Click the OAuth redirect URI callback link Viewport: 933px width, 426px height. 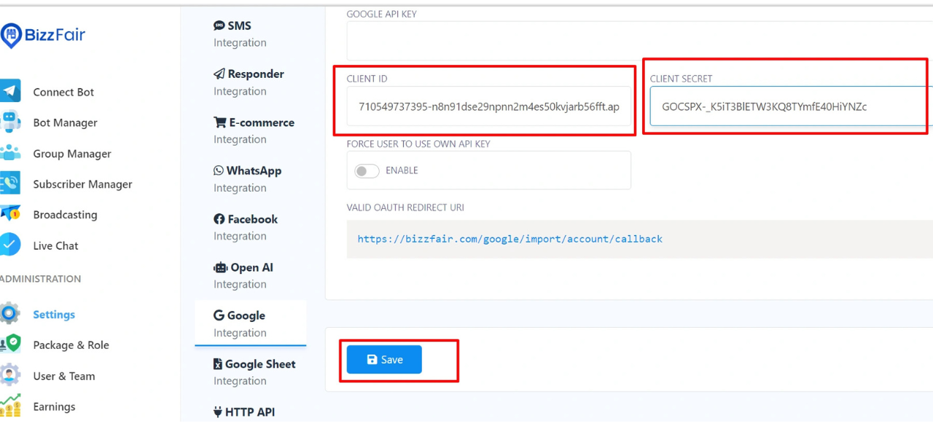pyautogui.click(x=510, y=239)
